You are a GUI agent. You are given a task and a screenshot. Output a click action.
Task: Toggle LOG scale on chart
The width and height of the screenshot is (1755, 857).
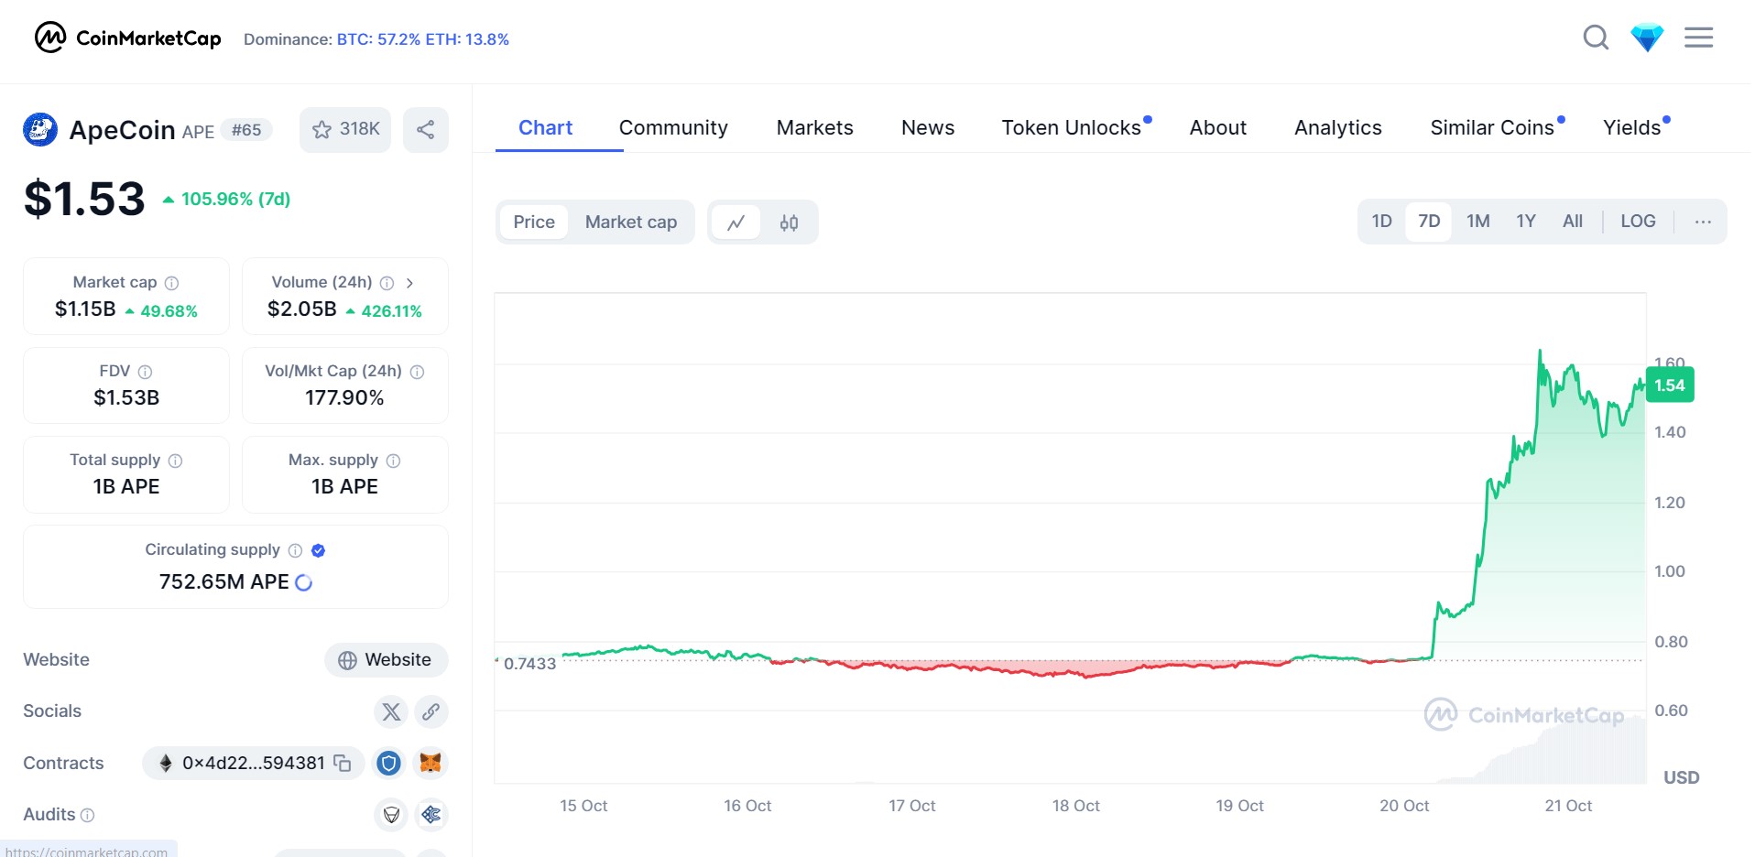click(x=1638, y=222)
